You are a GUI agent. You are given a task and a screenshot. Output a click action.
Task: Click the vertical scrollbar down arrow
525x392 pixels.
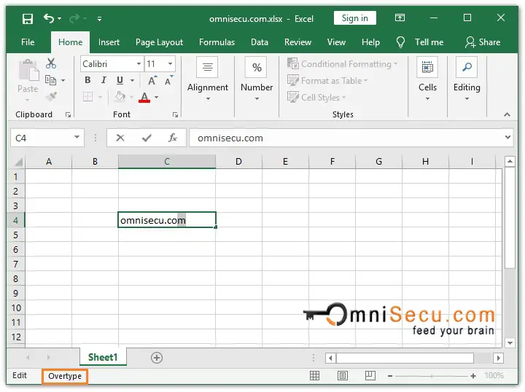pos(510,343)
